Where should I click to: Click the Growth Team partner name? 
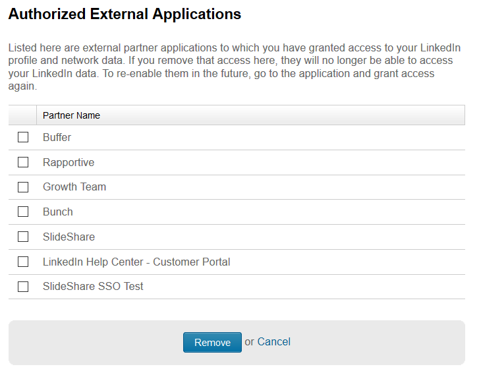(74, 187)
